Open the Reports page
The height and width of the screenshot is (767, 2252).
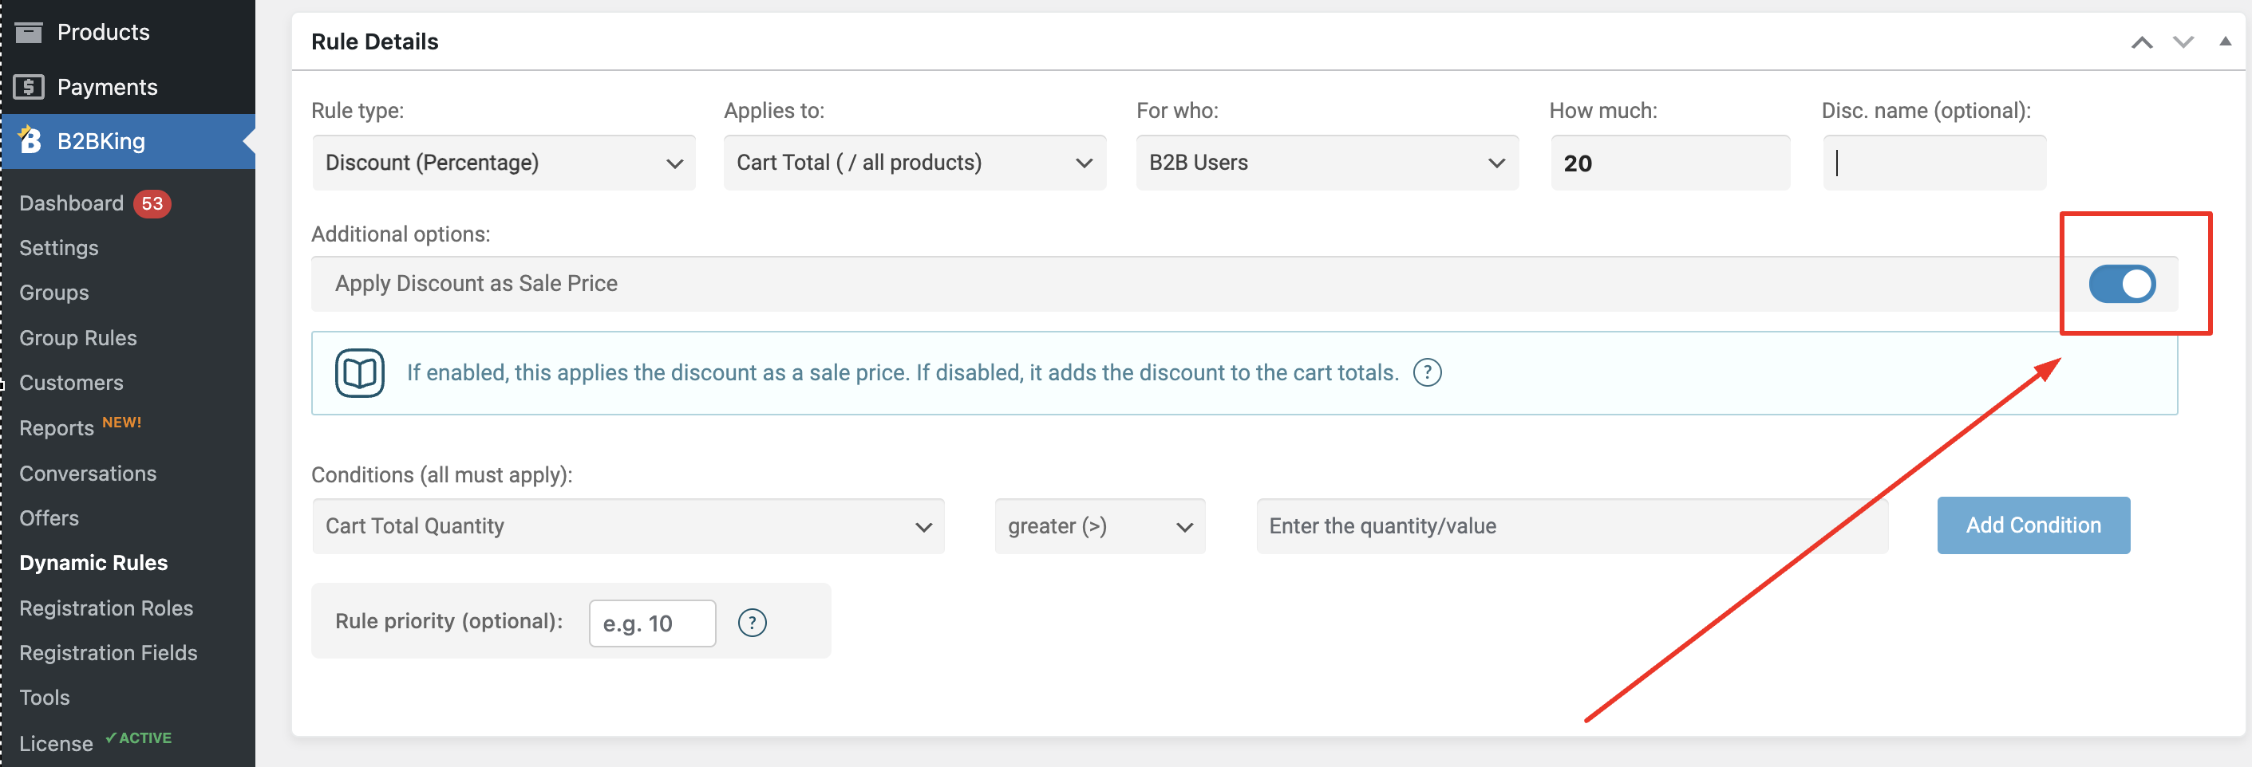[57, 428]
